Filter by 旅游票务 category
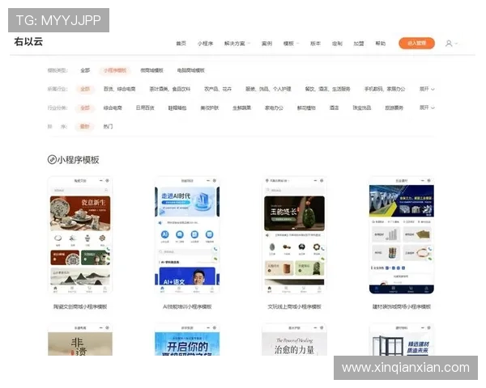Viewport: 486px width, 388px height. point(394,108)
